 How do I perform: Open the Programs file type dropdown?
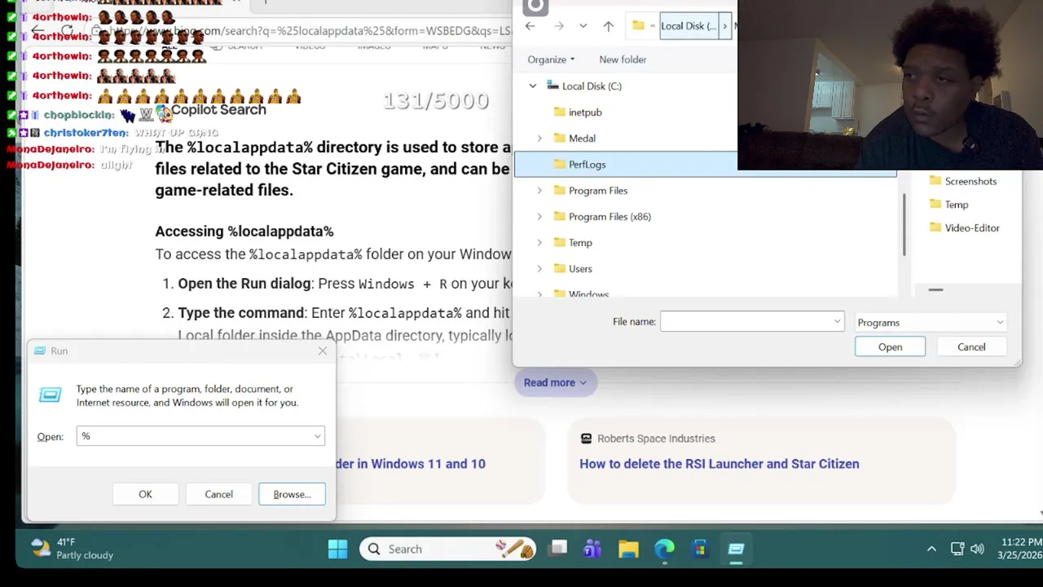(x=931, y=322)
